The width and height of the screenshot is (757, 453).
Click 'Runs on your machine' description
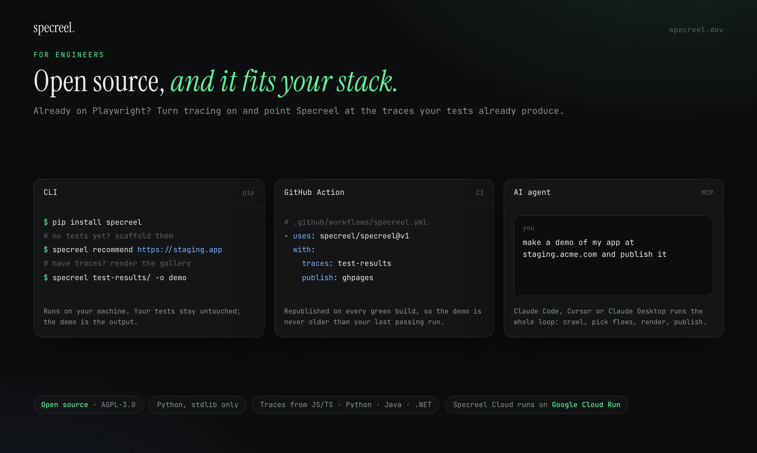(142, 317)
